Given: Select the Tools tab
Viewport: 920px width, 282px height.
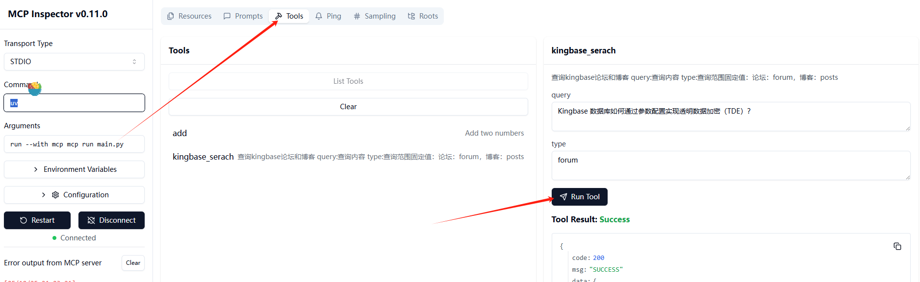Looking at the screenshot, I should 289,16.
